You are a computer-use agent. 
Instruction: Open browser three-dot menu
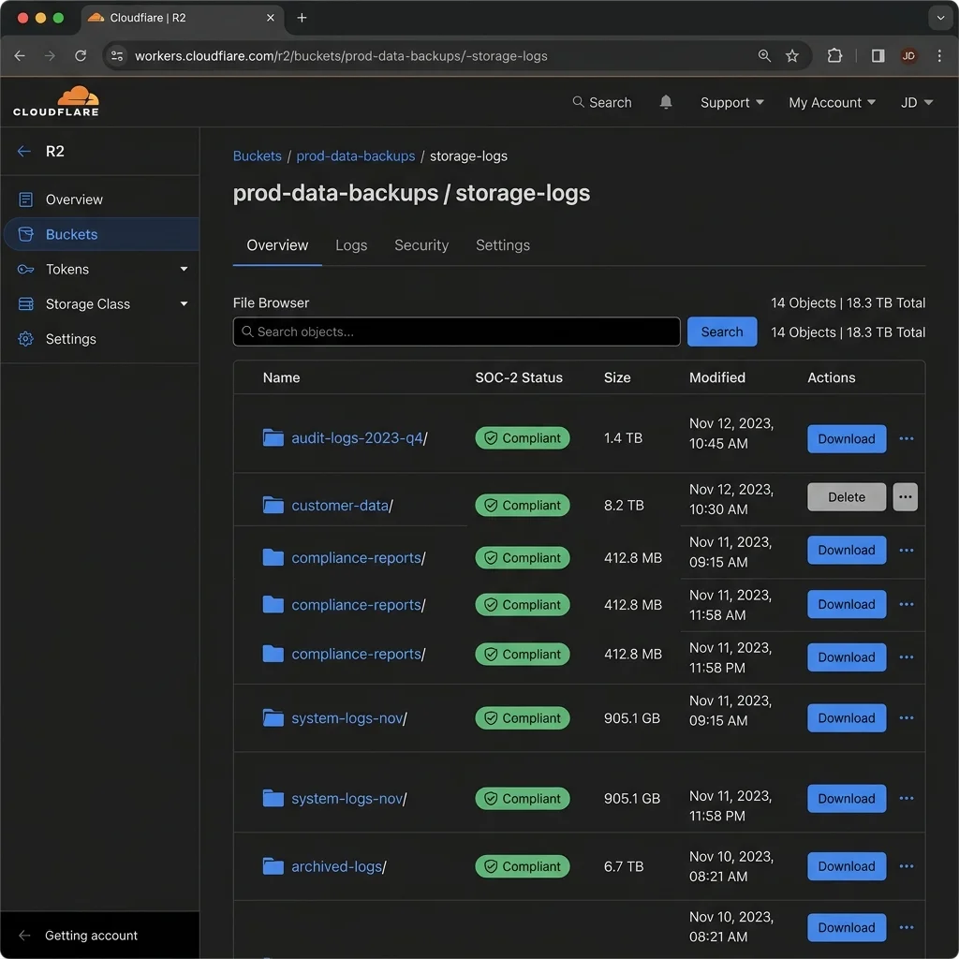939,55
